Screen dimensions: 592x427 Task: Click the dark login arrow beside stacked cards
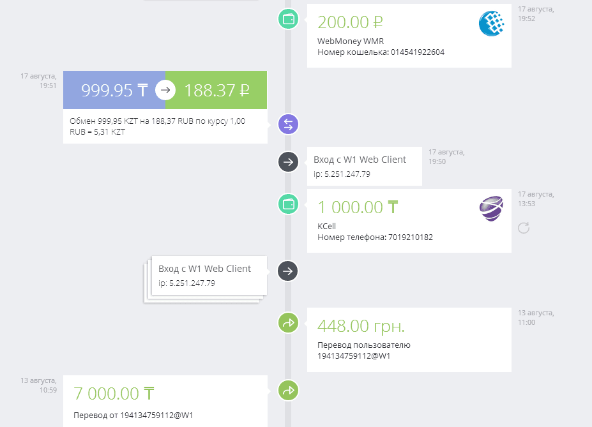tap(287, 271)
